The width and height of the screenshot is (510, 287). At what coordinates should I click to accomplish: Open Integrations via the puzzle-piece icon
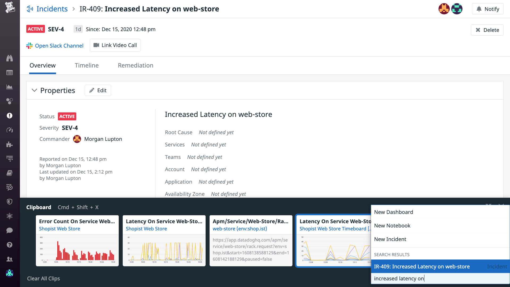10,144
